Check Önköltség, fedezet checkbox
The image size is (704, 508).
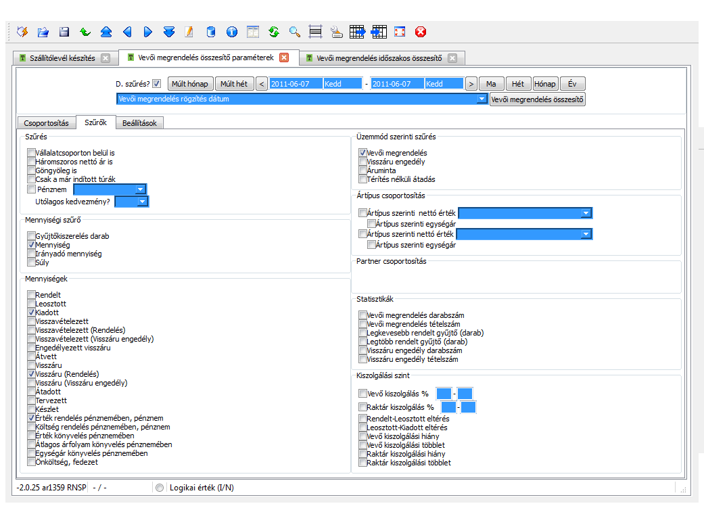tap(31, 462)
